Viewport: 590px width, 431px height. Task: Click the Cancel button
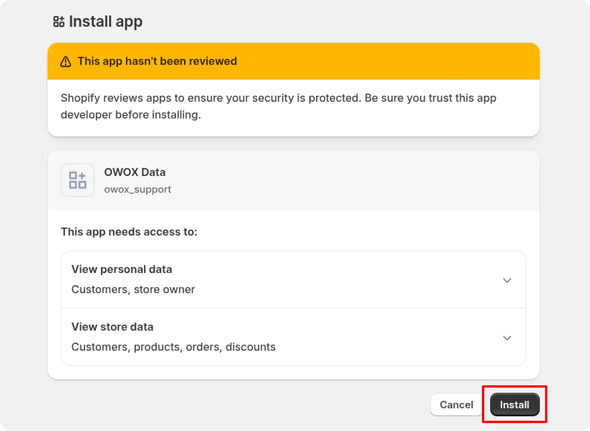[456, 405]
